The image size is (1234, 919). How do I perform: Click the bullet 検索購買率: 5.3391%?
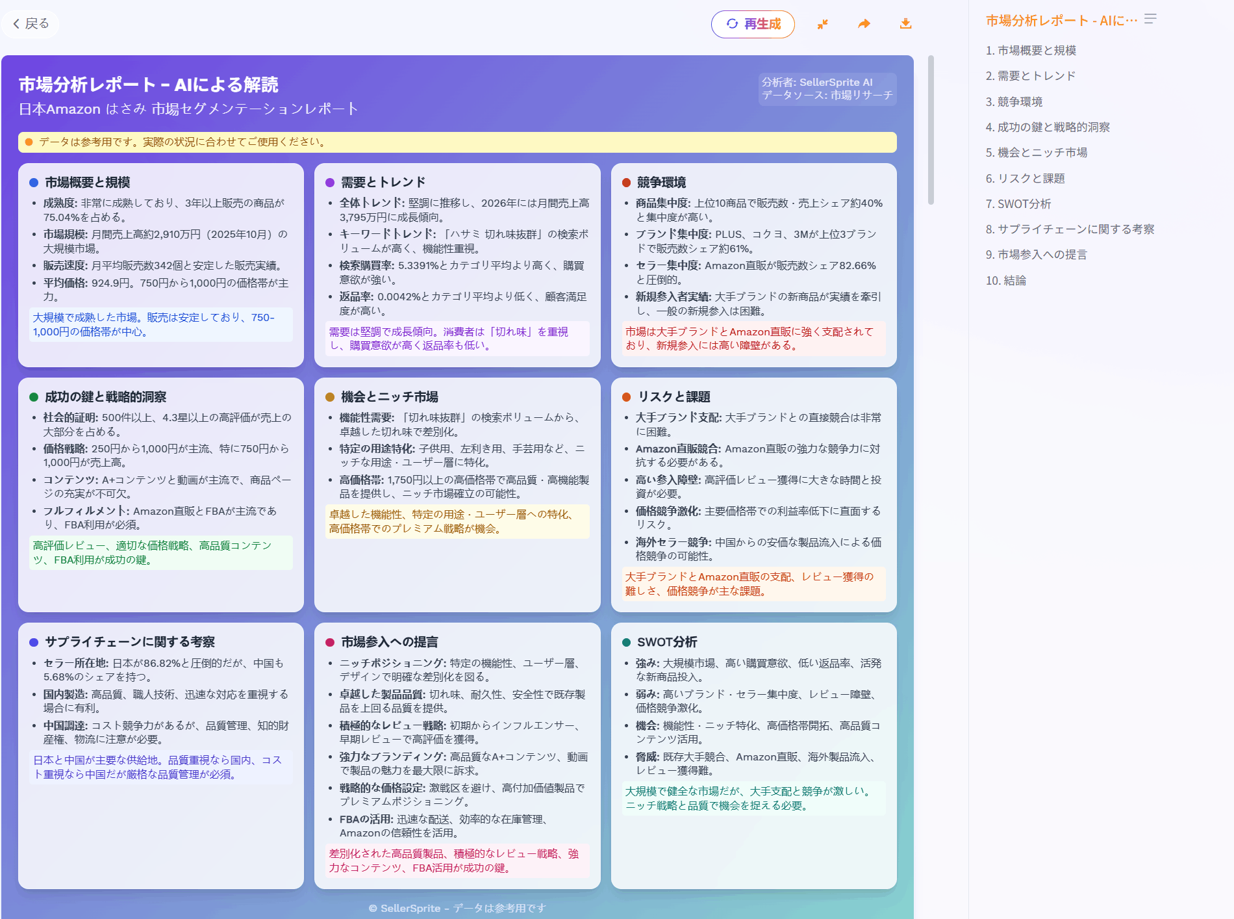click(462, 272)
